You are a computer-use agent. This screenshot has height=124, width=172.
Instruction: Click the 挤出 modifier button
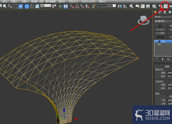(160, 26)
